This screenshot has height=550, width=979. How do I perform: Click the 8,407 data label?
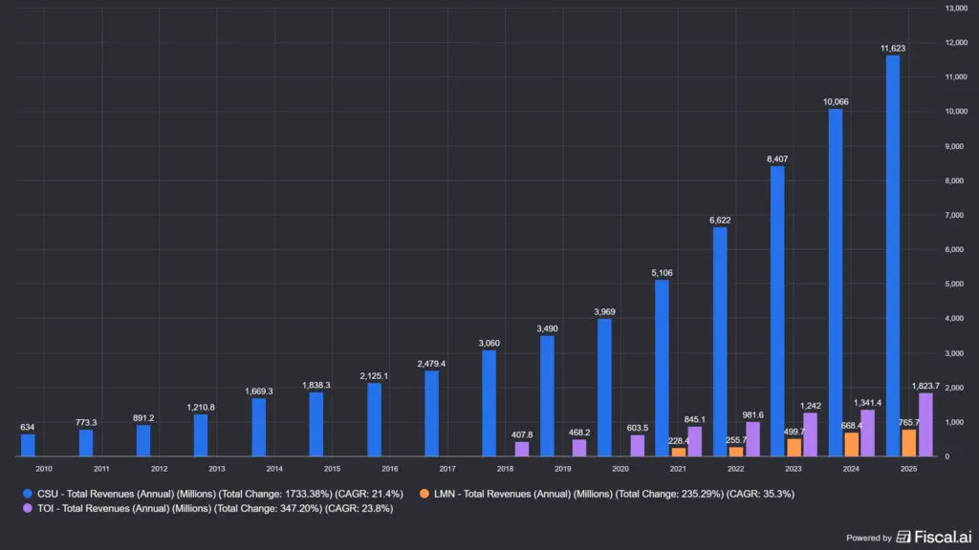click(x=777, y=159)
